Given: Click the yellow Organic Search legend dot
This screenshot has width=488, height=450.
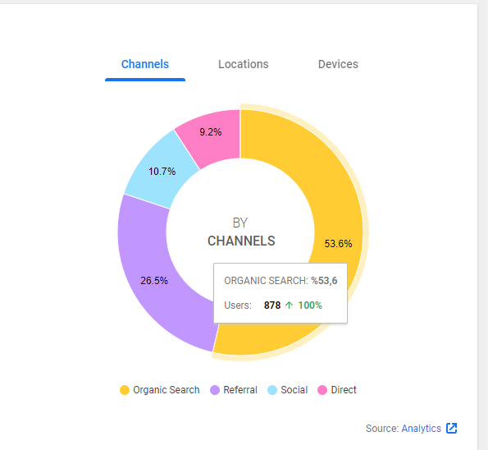Looking at the screenshot, I should (x=125, y=390).
